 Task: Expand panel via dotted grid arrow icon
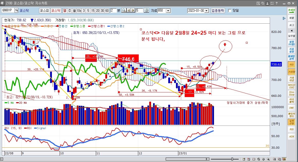284,18
